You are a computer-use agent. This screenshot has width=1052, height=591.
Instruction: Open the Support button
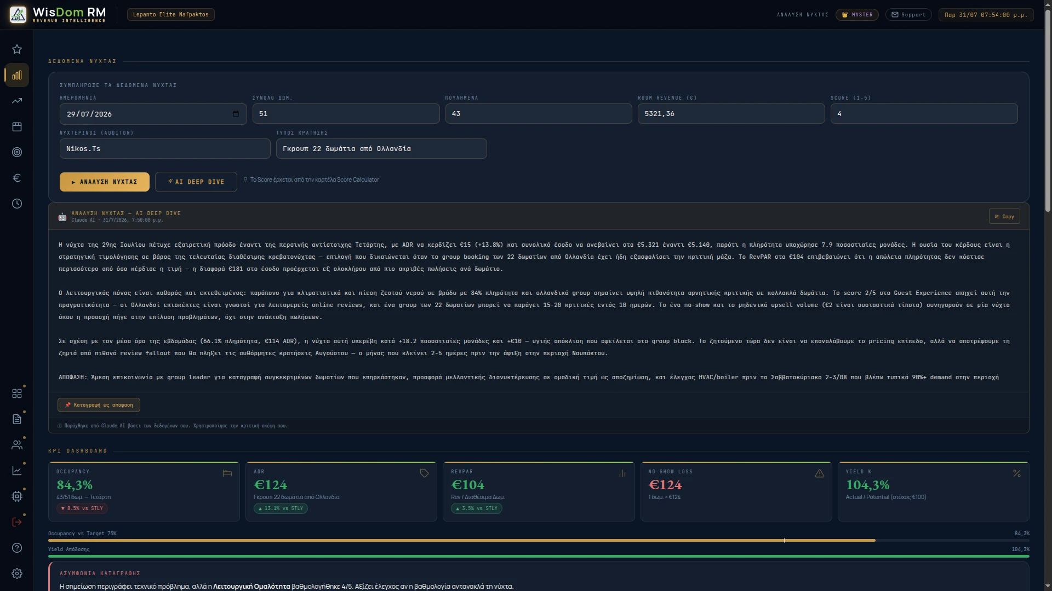pos(908,15)
